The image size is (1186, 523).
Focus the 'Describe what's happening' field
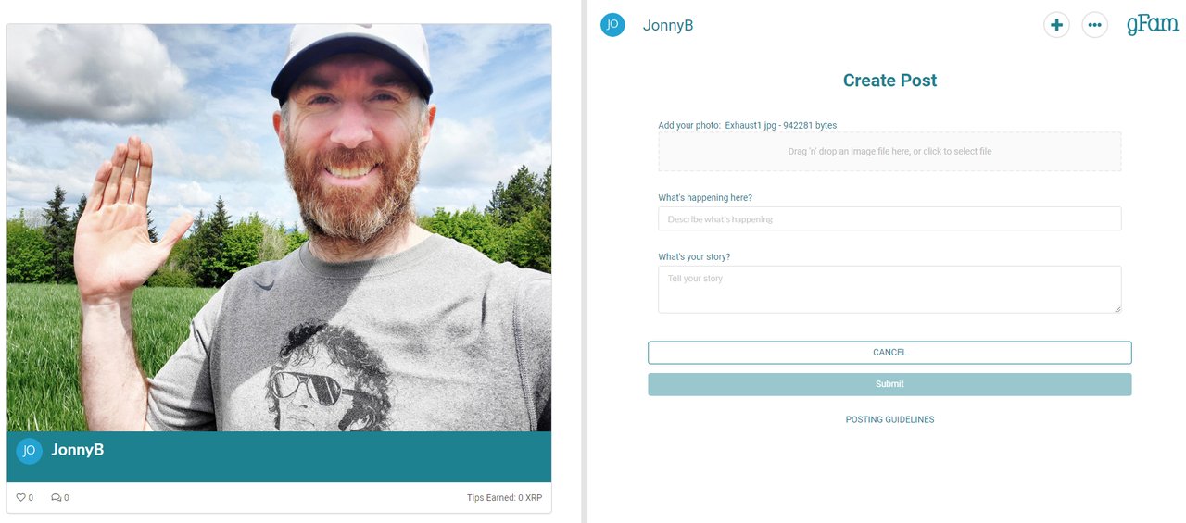tap(889, 219)
